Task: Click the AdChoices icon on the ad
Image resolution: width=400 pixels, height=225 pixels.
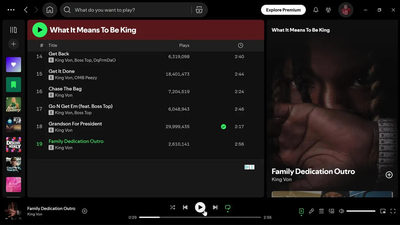Action: (x=247, y=167)
